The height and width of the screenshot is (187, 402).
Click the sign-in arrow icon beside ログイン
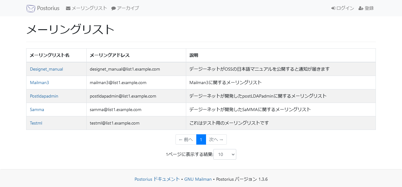pos(333,8)
